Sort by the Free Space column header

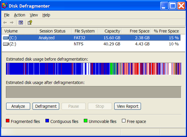point(136,31)
